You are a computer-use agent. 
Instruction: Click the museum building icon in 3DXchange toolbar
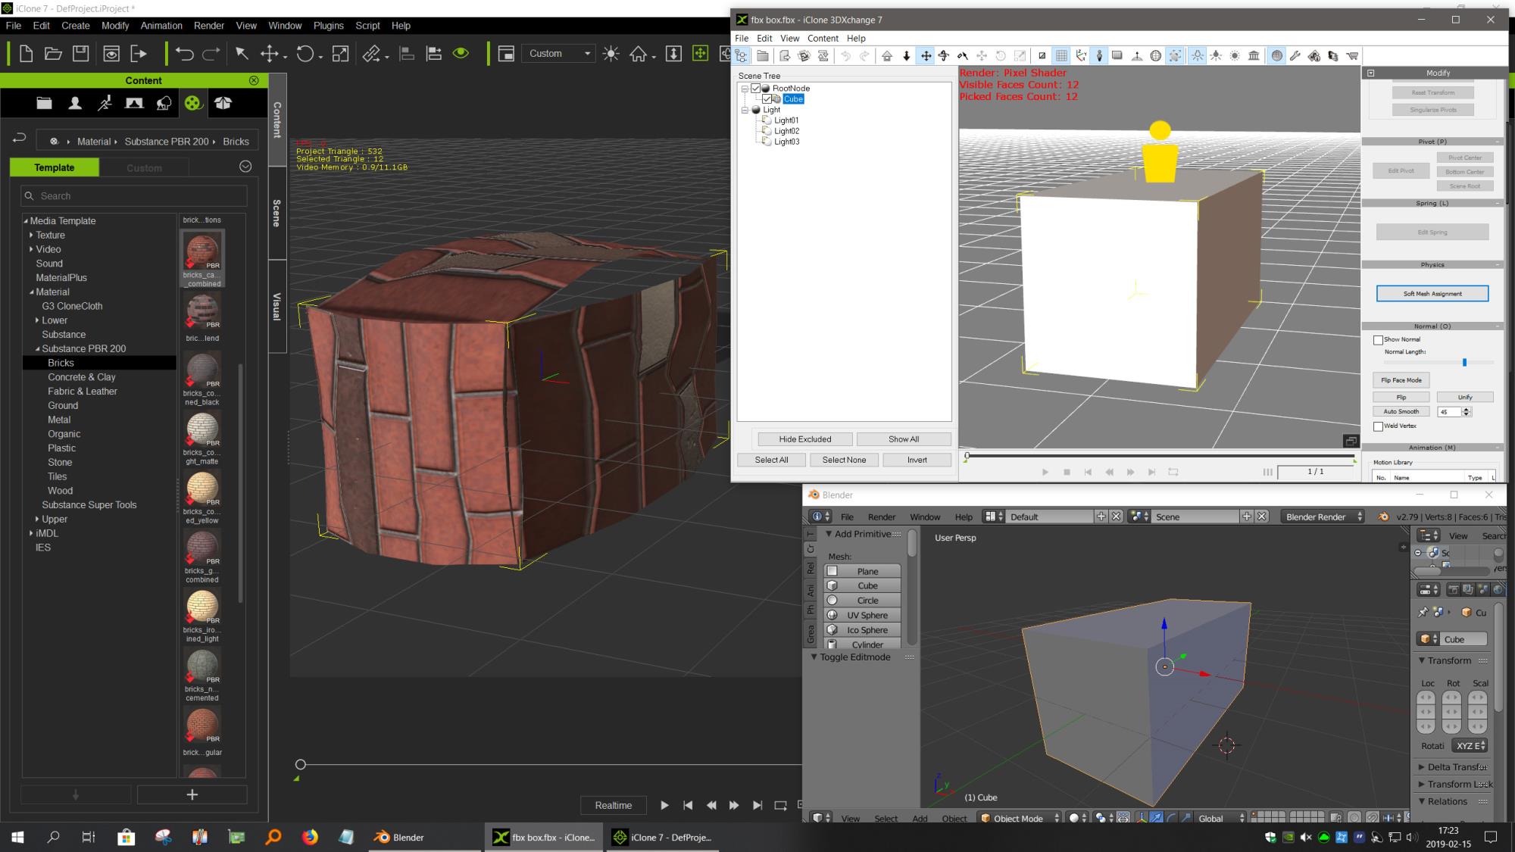[x=1254, y=56]
